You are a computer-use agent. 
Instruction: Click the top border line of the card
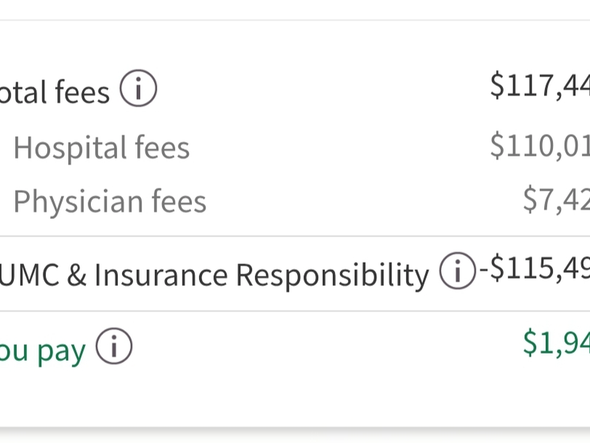(x=295, y=20)
